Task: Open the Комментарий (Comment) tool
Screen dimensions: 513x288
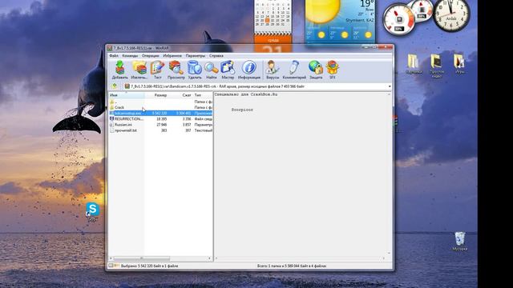Action: tap(294, 70)
